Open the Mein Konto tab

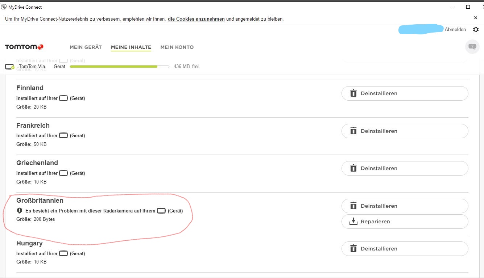(177, 47)
